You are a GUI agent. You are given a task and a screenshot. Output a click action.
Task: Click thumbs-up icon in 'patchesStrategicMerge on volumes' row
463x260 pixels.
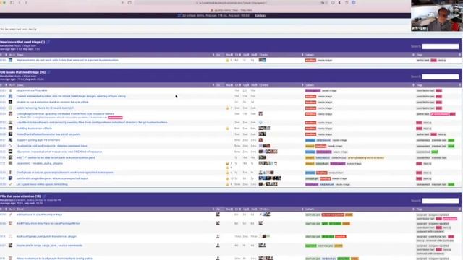pos(227,178)
